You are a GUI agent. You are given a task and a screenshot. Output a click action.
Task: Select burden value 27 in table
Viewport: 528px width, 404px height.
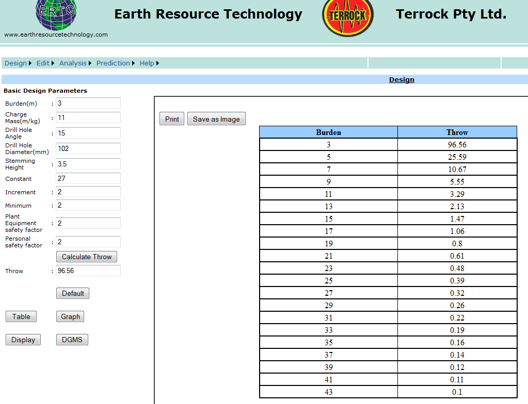click(328, 293)
